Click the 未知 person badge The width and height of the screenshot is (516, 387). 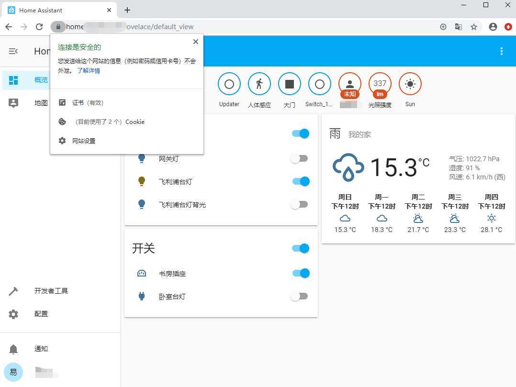point(350,85)
